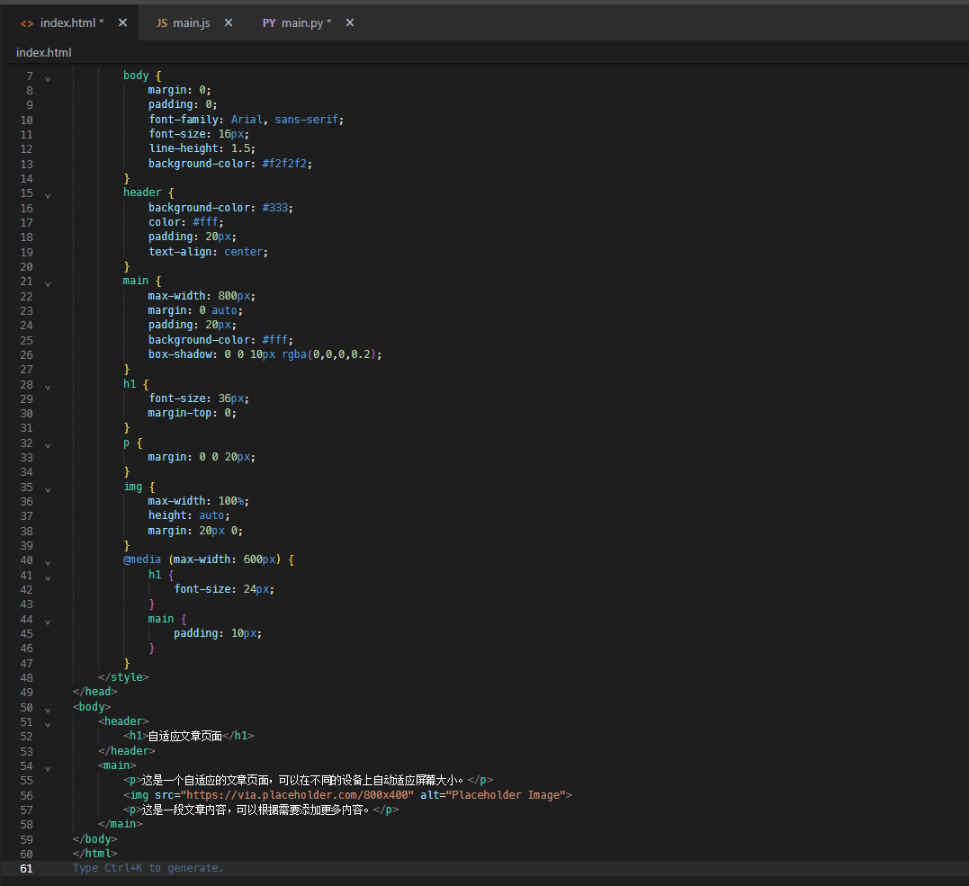Click the closing </body> tag on line 59

pos(94,839)
